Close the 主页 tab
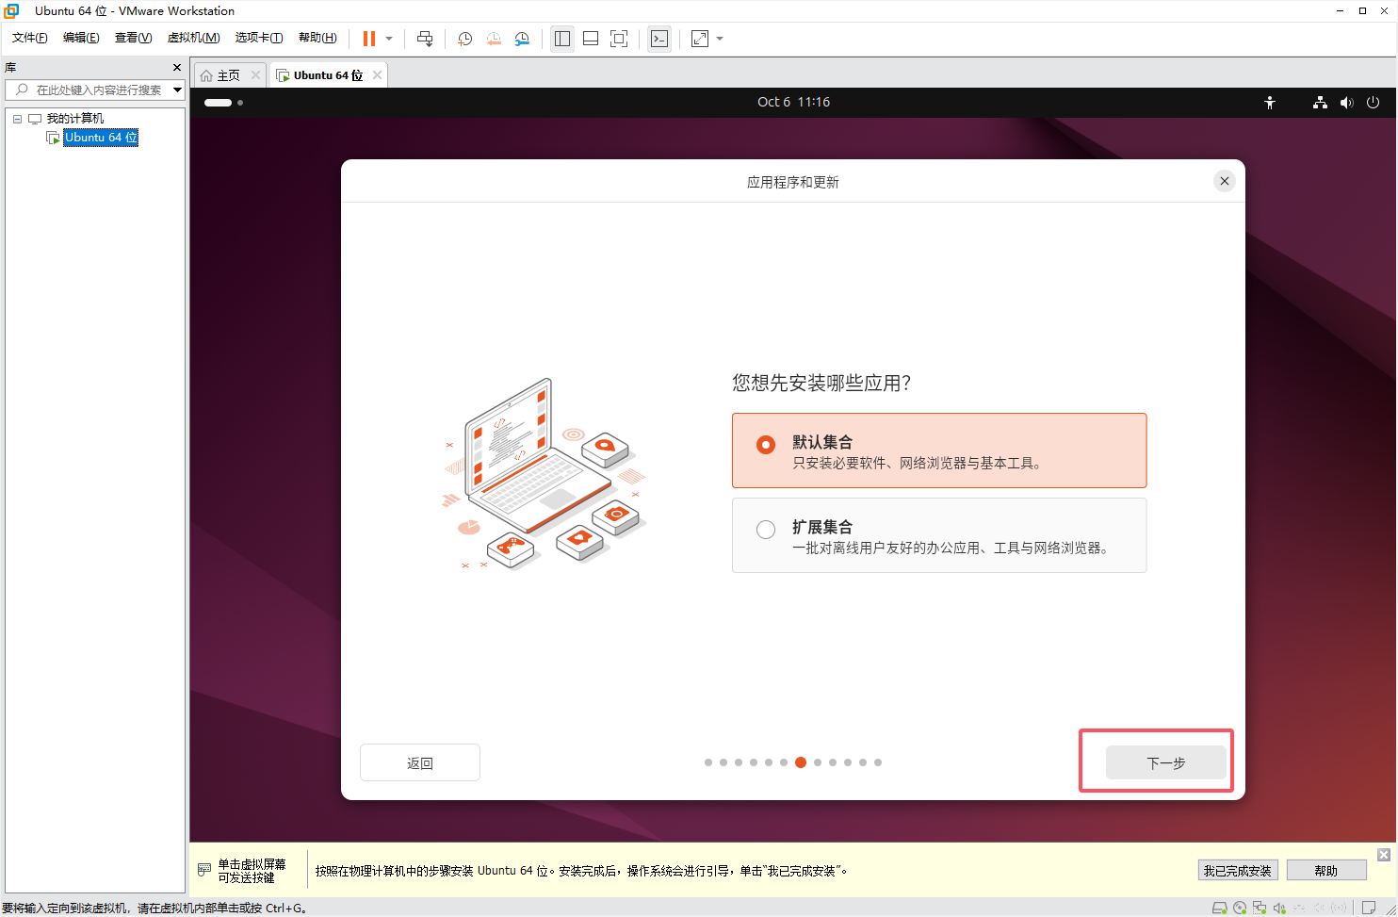Image resolution: width=1398 pixels, height=917 pixels. tap(255, 75)
